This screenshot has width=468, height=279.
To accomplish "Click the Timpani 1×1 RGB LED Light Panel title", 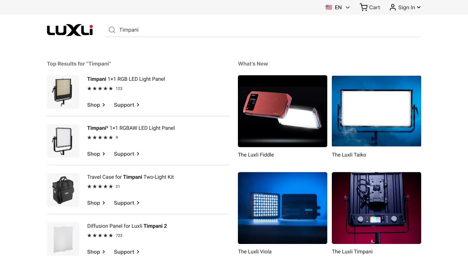I will pyautogui.click(x=126, y=79).
